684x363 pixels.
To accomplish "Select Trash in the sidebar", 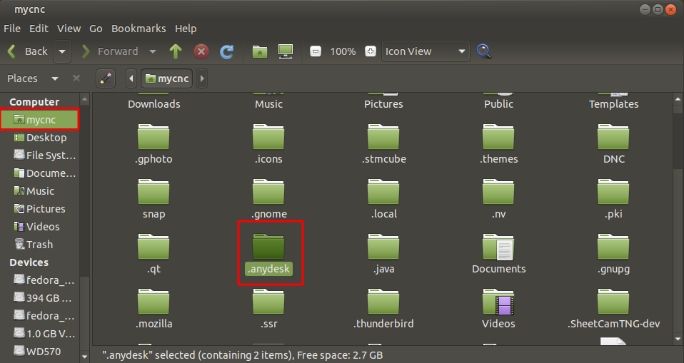I will pyautogui.click(x=40, y=245).
